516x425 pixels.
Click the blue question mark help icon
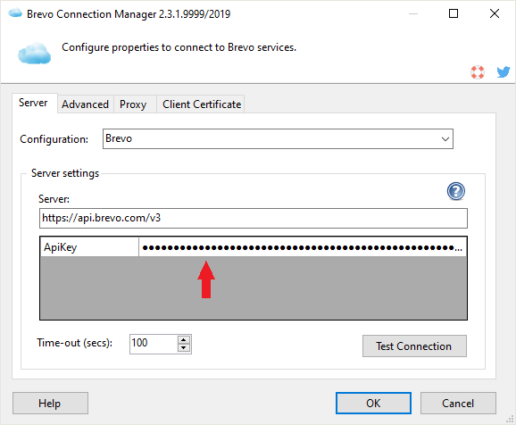[456, 191]
